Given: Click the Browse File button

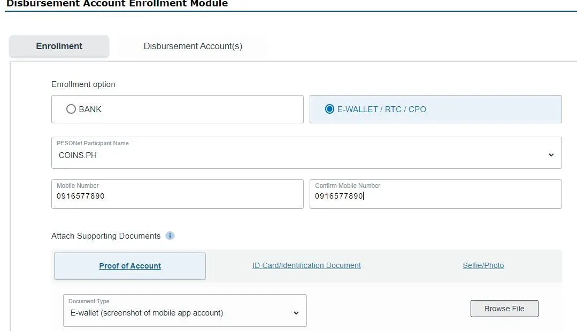Looking at the screenshot, I should 504,308.
